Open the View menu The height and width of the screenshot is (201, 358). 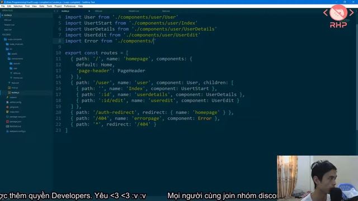pyautogui.click(x=34, y=6)
